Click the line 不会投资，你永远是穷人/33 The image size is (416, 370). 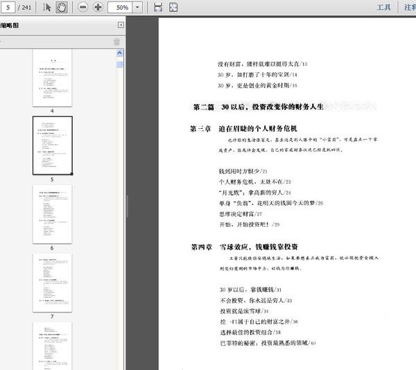(x=256, y=300)
